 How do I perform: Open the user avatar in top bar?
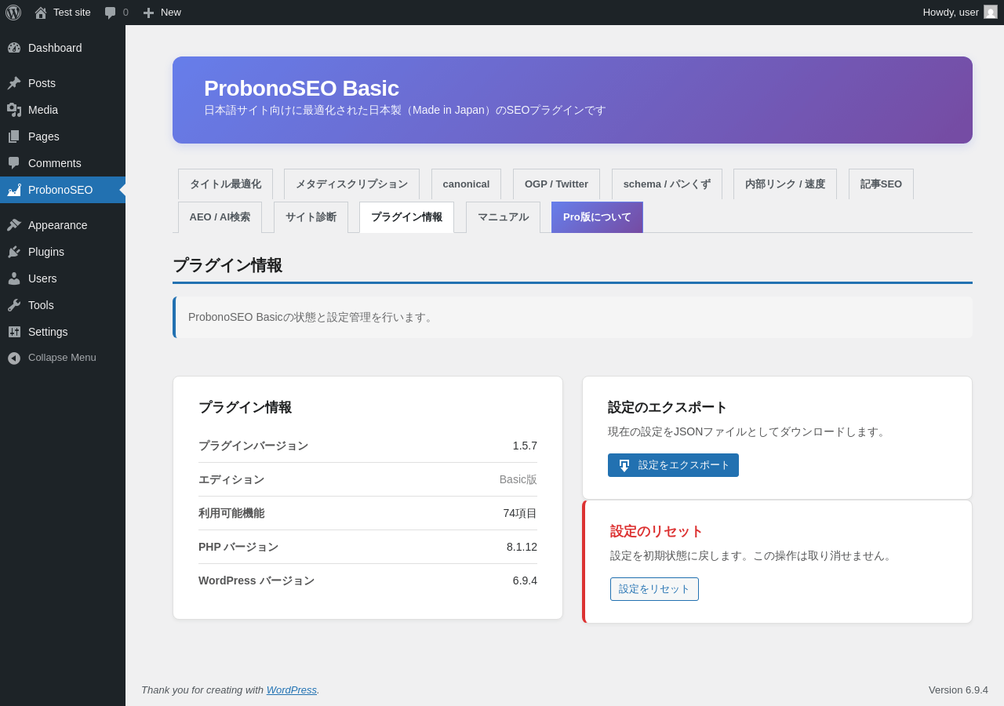991,13
